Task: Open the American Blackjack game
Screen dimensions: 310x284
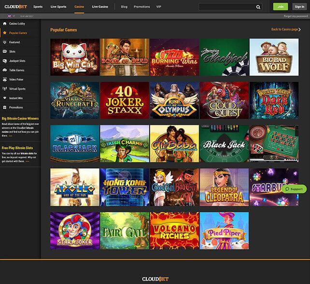Action: 224,57
